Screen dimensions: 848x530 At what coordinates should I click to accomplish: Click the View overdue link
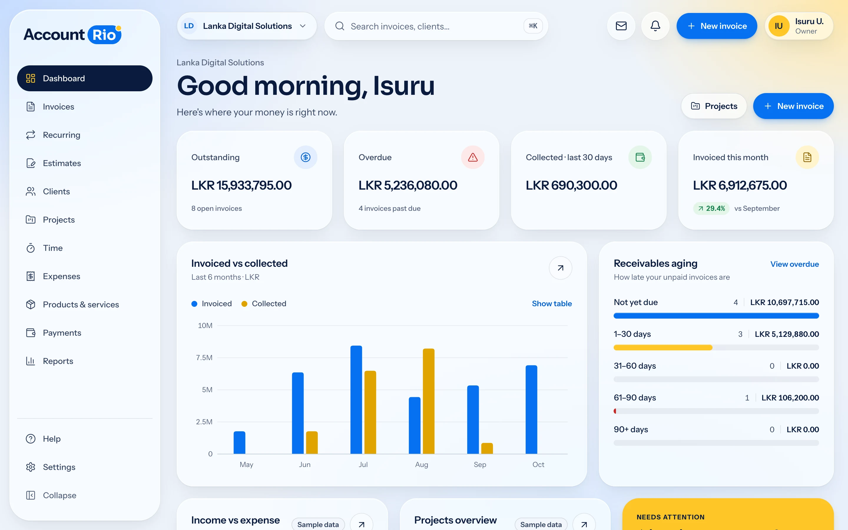[794, 264]
